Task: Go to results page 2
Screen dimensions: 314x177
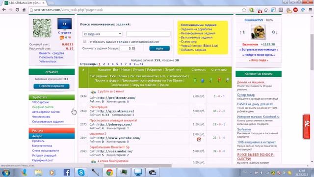Action: [104, 64]
